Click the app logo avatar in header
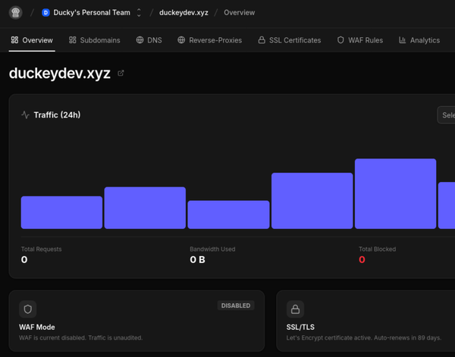 point(15,12)
